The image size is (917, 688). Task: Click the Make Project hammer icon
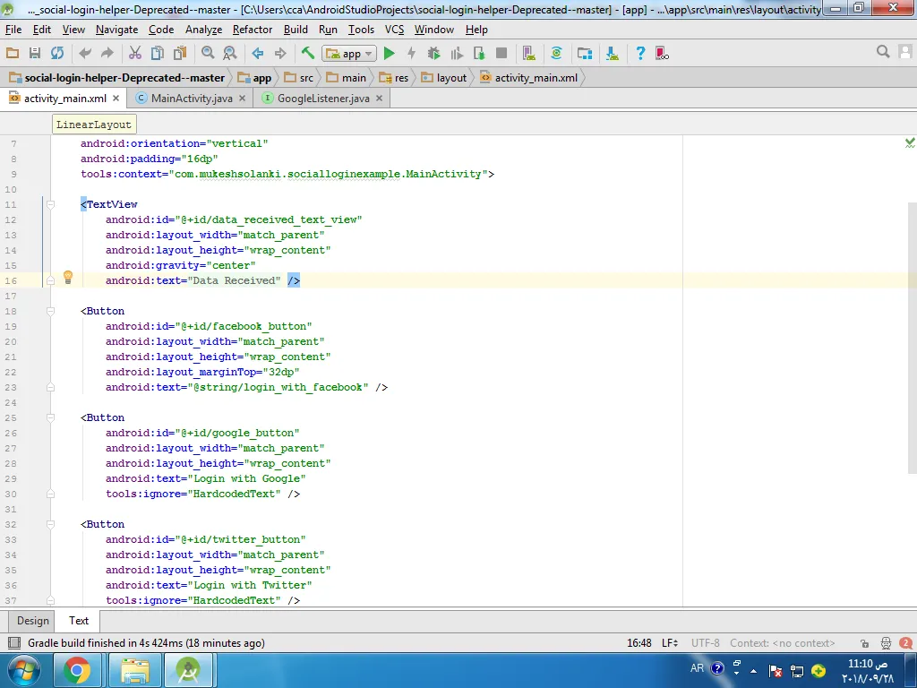click(x=307, y=54)
